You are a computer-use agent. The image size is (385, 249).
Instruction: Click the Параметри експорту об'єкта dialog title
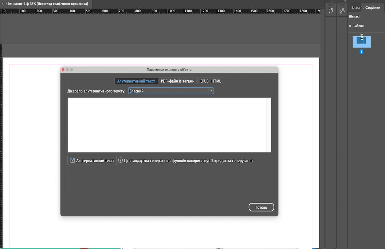coord(169,70)
